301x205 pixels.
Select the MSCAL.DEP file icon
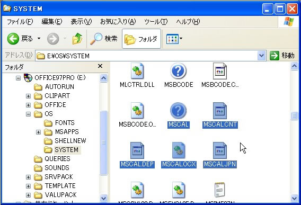click(x=137, y=150)
